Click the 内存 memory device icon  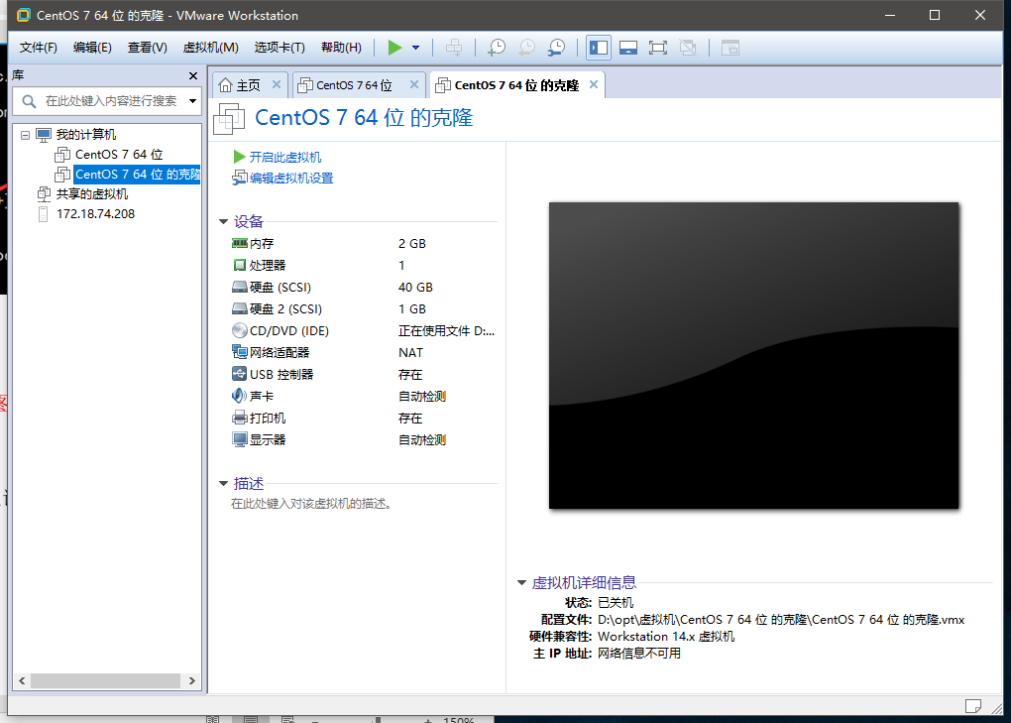pyautogui.click(x=239, y=243)
